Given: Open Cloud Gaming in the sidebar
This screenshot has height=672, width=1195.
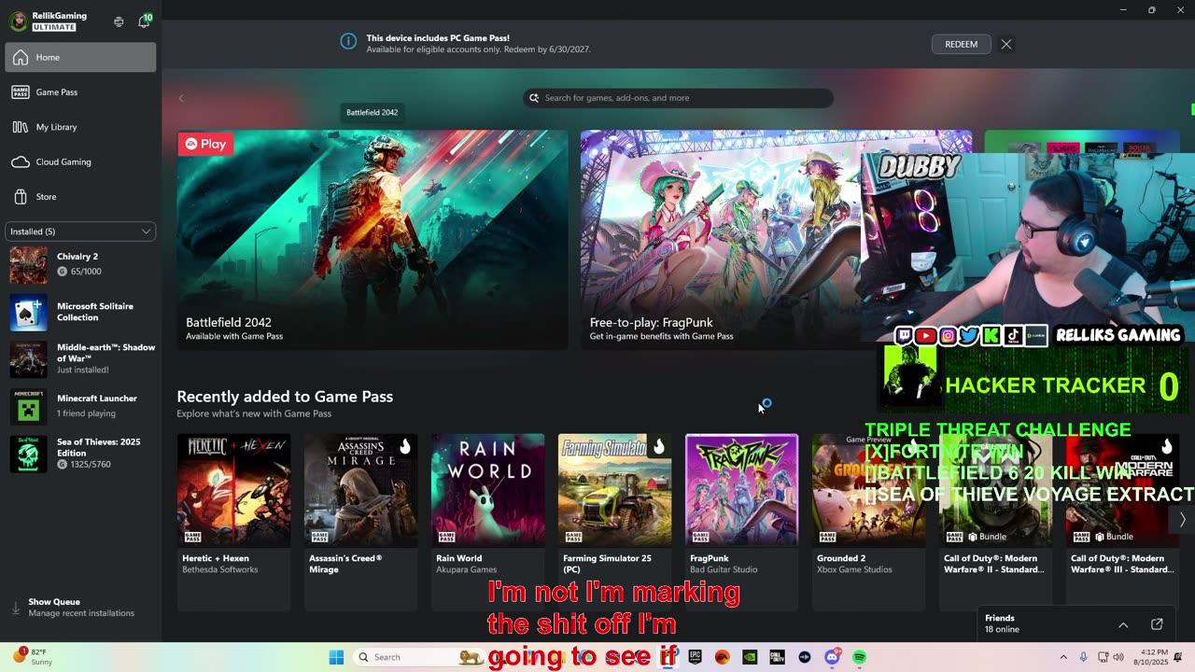Looking at the screenshot, I should pos(80,161).
